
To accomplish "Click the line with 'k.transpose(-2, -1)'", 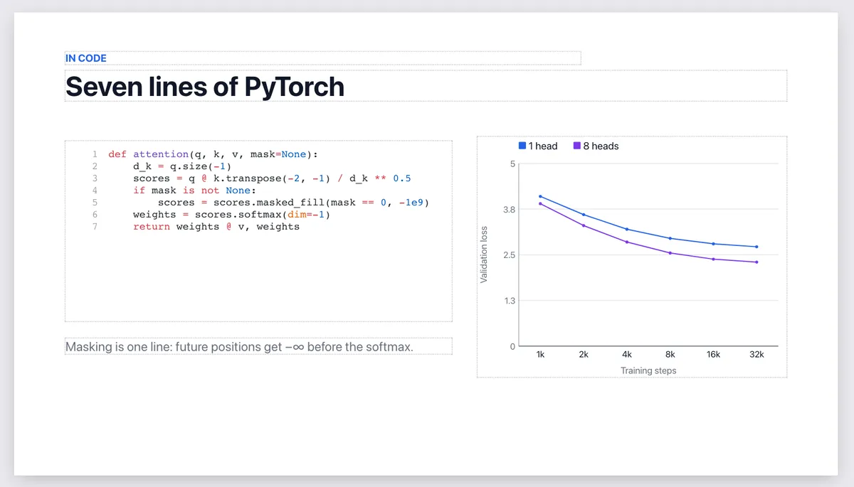I will pos(272,178).
